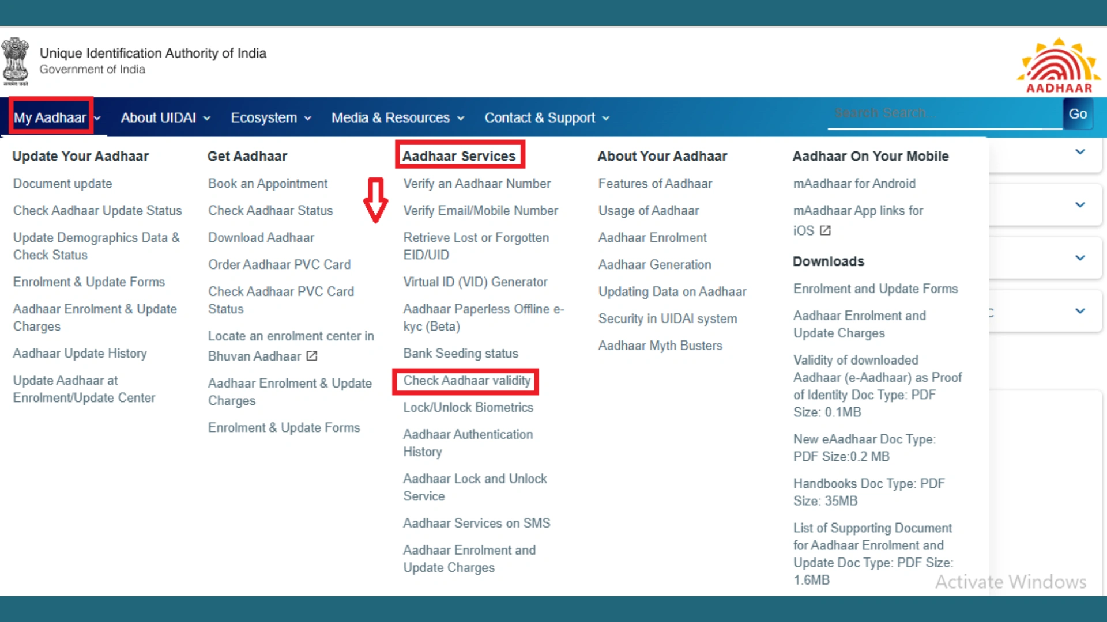Open external link icon beside iOS
Screen dimensions: 1107x622
click(826, 230)
